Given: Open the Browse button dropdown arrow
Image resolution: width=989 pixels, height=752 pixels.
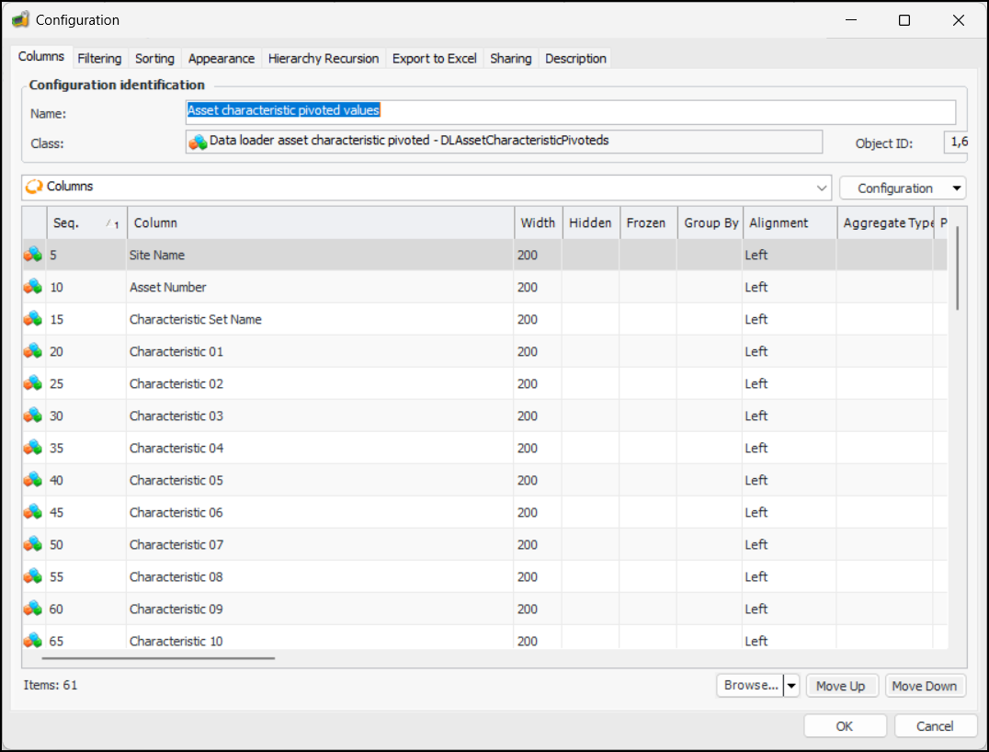Looking at the screenshot, I should [x=791, y=686].
